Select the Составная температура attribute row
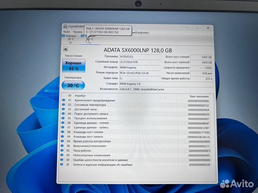Screen dimensions: 258x193 tap(136, 105)
